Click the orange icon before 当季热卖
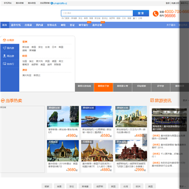The image size is (189, 189). [3, 101]
